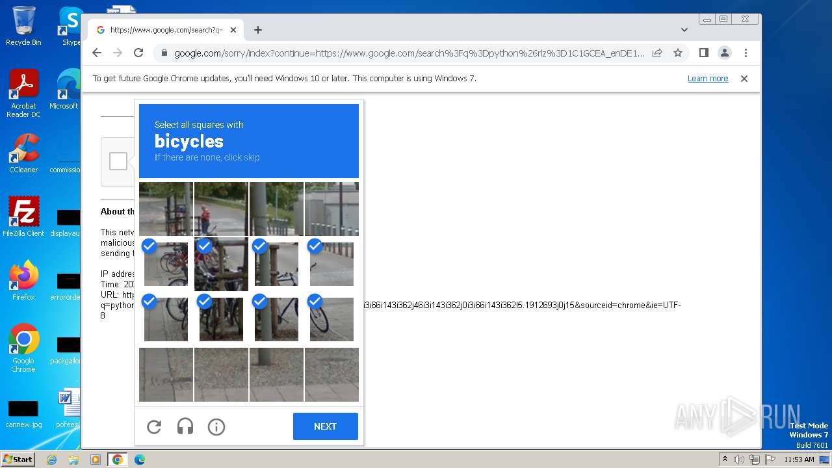832x468 pixels.
Task: Select the second tile in the bottom captcha row
Action: click(221, 374)
